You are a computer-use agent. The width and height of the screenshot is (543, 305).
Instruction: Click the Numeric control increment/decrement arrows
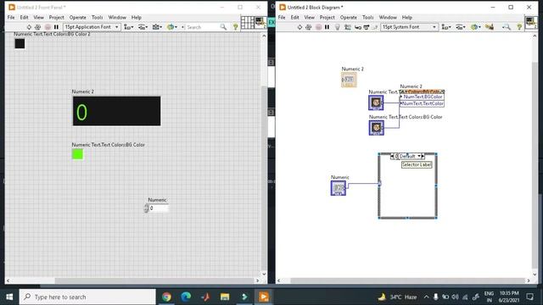point(146,208)
